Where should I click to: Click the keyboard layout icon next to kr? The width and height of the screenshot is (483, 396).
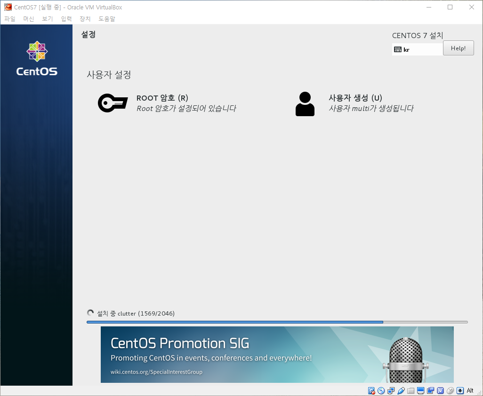pyautogui.click(x=398, y=49)
